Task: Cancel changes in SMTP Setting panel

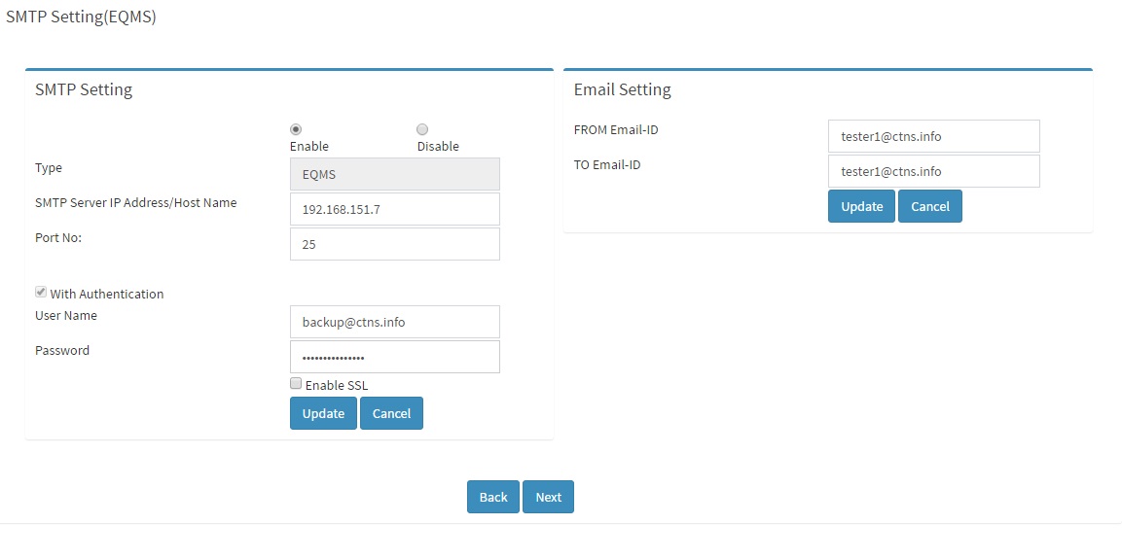Action: (391, 413)
